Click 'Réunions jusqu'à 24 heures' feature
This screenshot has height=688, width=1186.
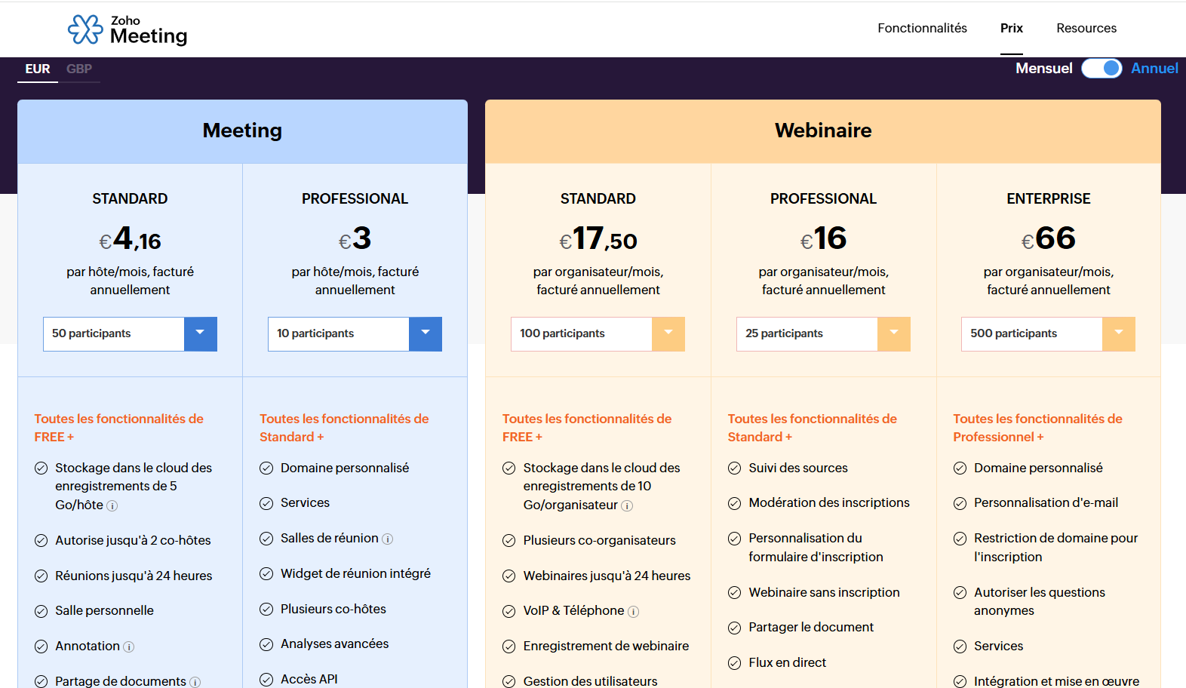coord(134,576)
